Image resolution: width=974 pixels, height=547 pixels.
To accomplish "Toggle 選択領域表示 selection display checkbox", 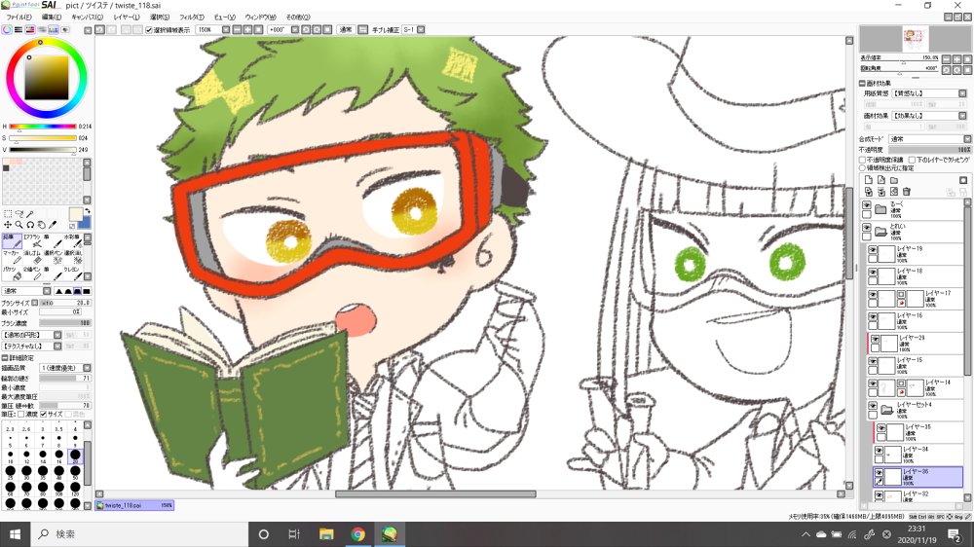I will click(148, 30).
